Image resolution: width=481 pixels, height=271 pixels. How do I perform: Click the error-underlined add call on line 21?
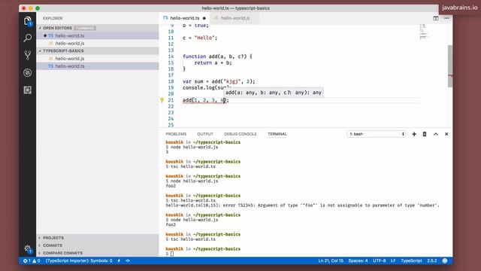pos(205,100)
